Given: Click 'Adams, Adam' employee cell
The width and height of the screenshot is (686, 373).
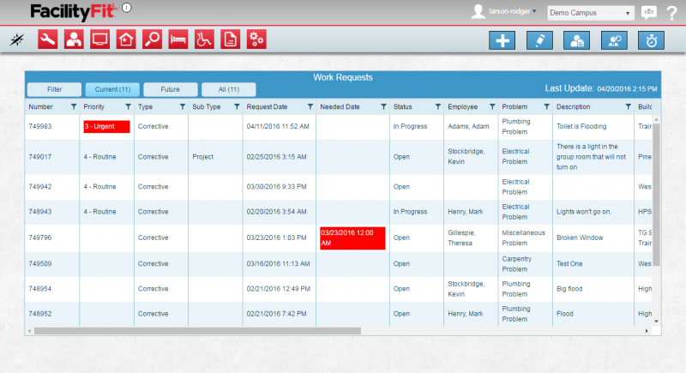Looking at the screenshot, I should 468,126.
